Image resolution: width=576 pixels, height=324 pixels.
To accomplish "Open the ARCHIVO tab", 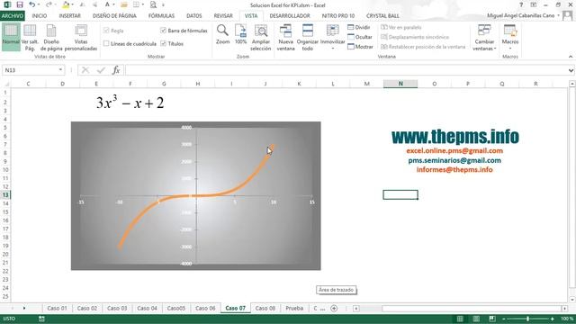I will click(12, 16).
